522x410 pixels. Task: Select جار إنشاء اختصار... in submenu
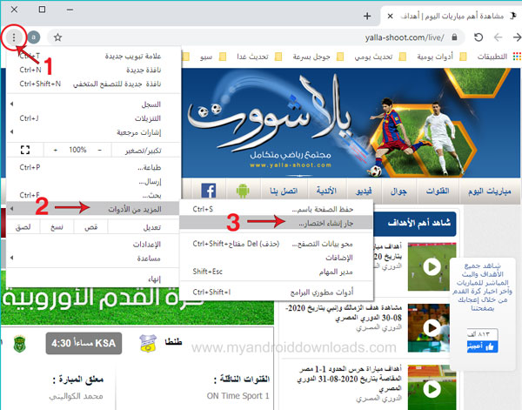pyautogui.click(x=276, y=223)
